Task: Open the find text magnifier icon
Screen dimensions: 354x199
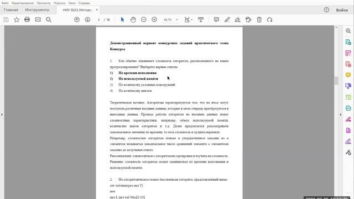Action: pos(49,20)
